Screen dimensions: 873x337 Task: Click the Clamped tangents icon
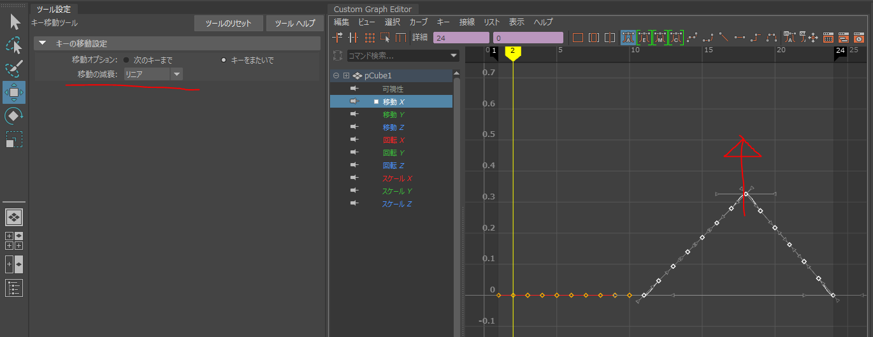pos(708,38)
